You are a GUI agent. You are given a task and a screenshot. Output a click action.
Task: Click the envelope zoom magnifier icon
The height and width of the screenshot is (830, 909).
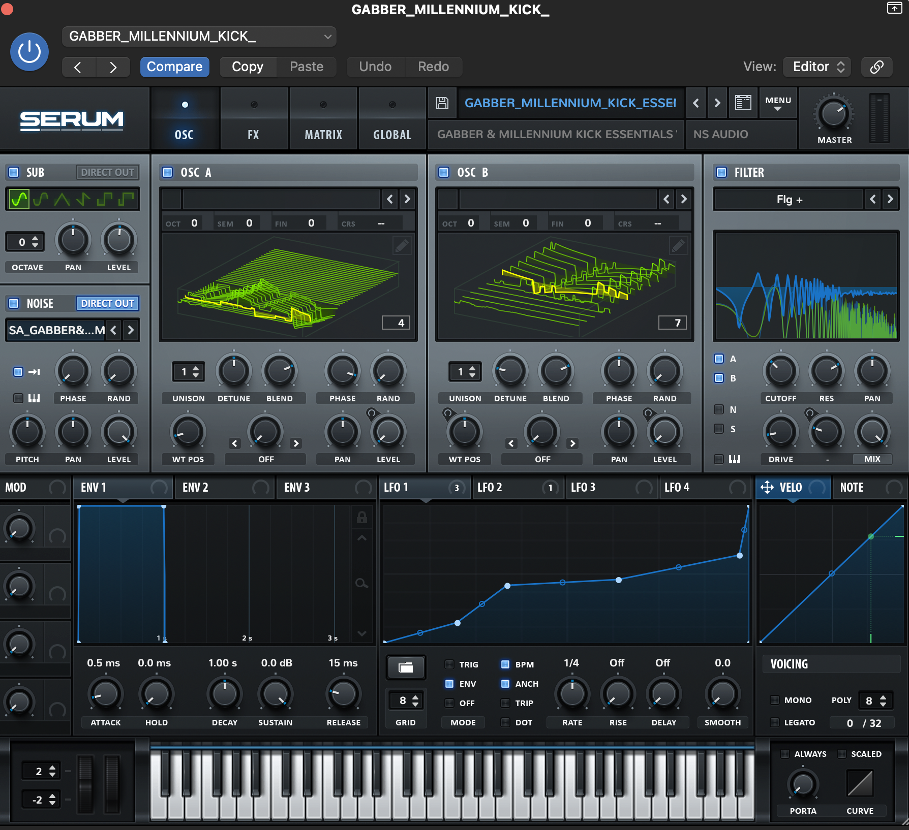pyautogui.click(x=361, y=583)
